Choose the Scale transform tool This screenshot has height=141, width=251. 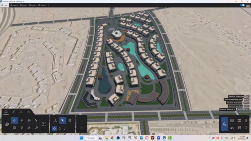(x=65, y=128)
